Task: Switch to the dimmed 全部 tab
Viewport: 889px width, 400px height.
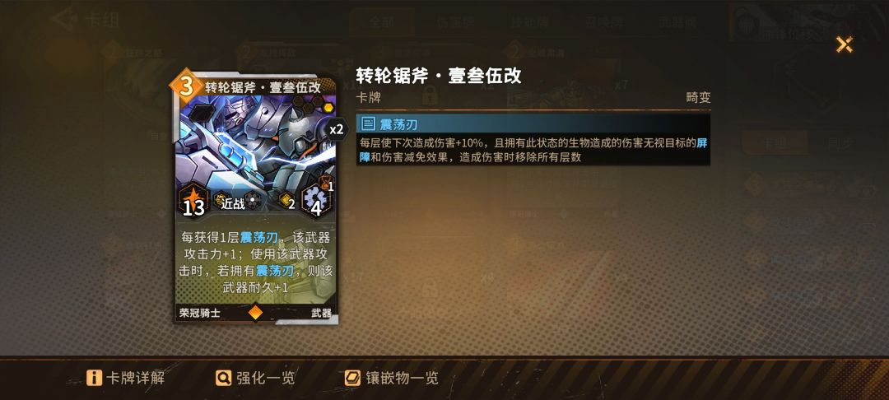Action: click(x=381, y=23)
